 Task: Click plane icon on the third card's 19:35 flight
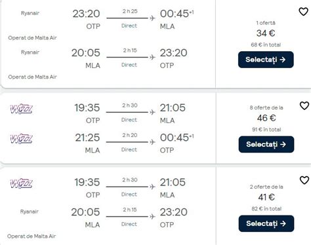point(152,187)
